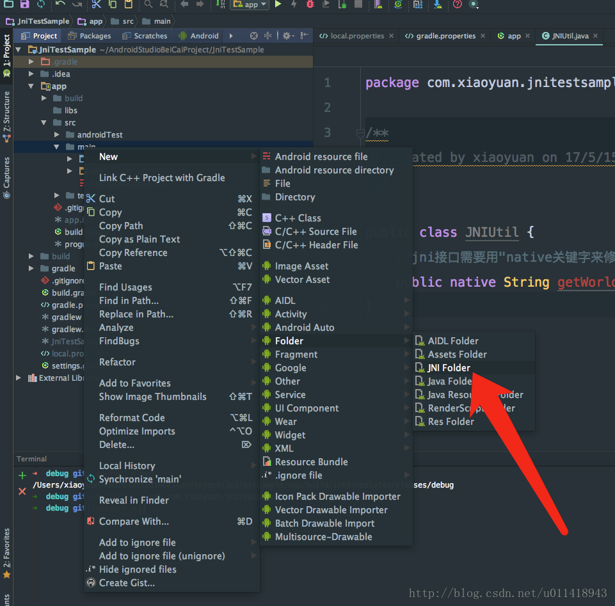Collapse the JniTestSample root node
The height and width of the screenshot is (606, 615).
(18, 50)
